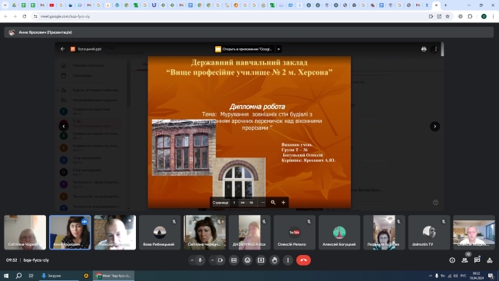Click the presentation file name in preview header
The width and height of the screenshot is (499, 281).
point(89,49)
